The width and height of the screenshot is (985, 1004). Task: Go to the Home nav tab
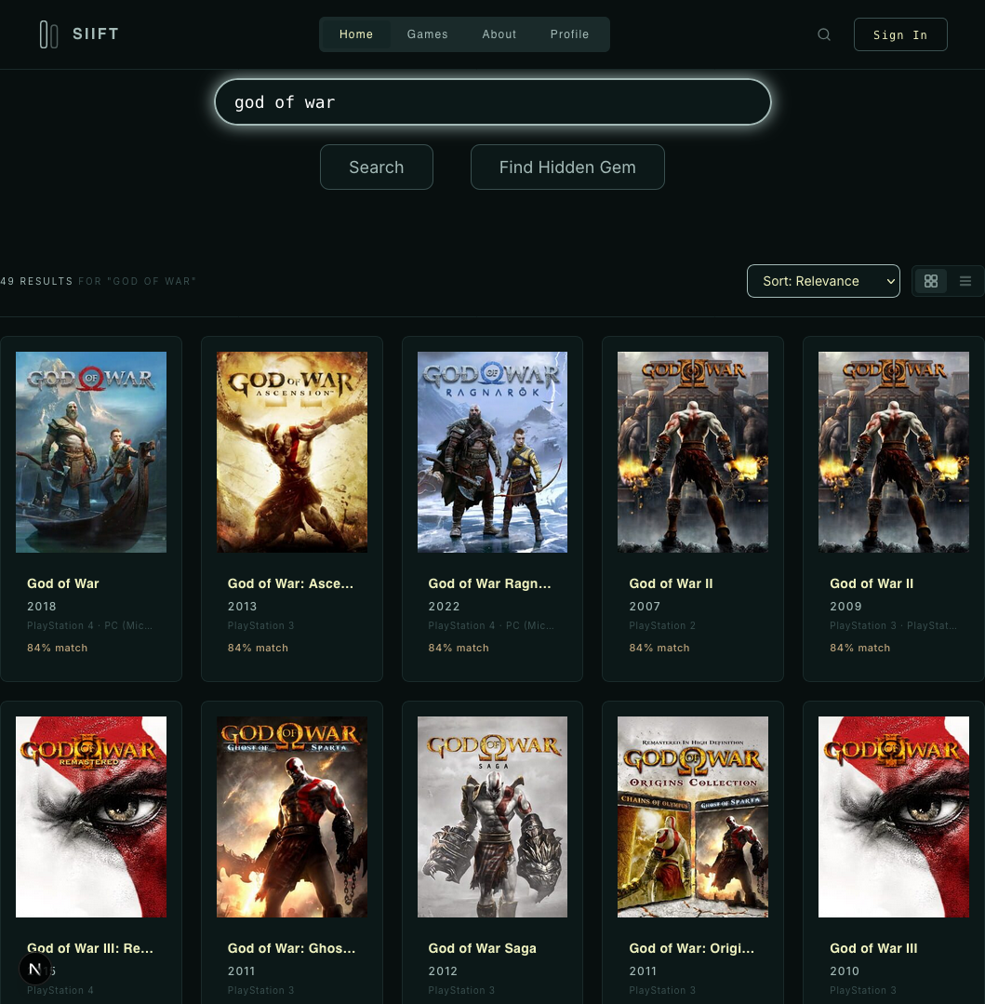coord(356,34)
